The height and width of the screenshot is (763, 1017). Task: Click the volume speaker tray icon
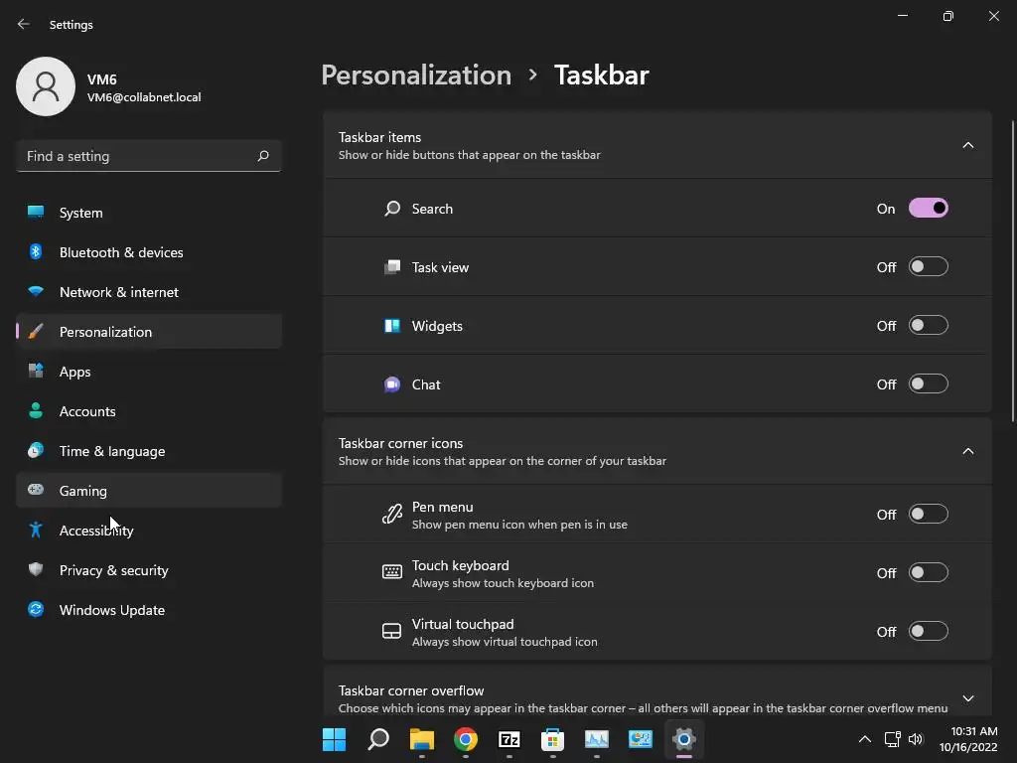915,739
